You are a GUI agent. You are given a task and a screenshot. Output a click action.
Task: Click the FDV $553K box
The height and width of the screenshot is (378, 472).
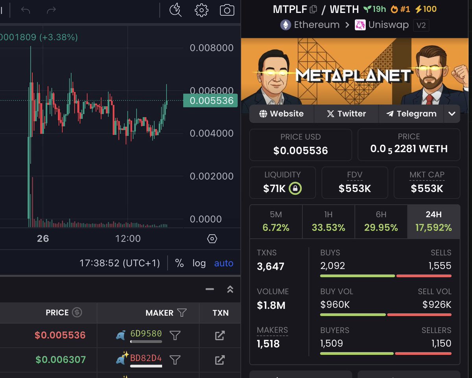[x=355, y=183]
